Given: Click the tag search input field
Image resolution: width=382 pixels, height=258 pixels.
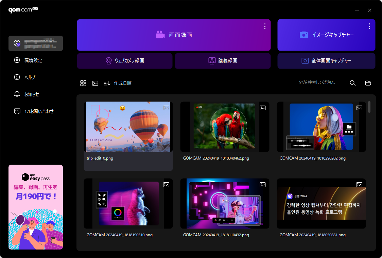Looking at the screenshot, I should tap(321, 82).
